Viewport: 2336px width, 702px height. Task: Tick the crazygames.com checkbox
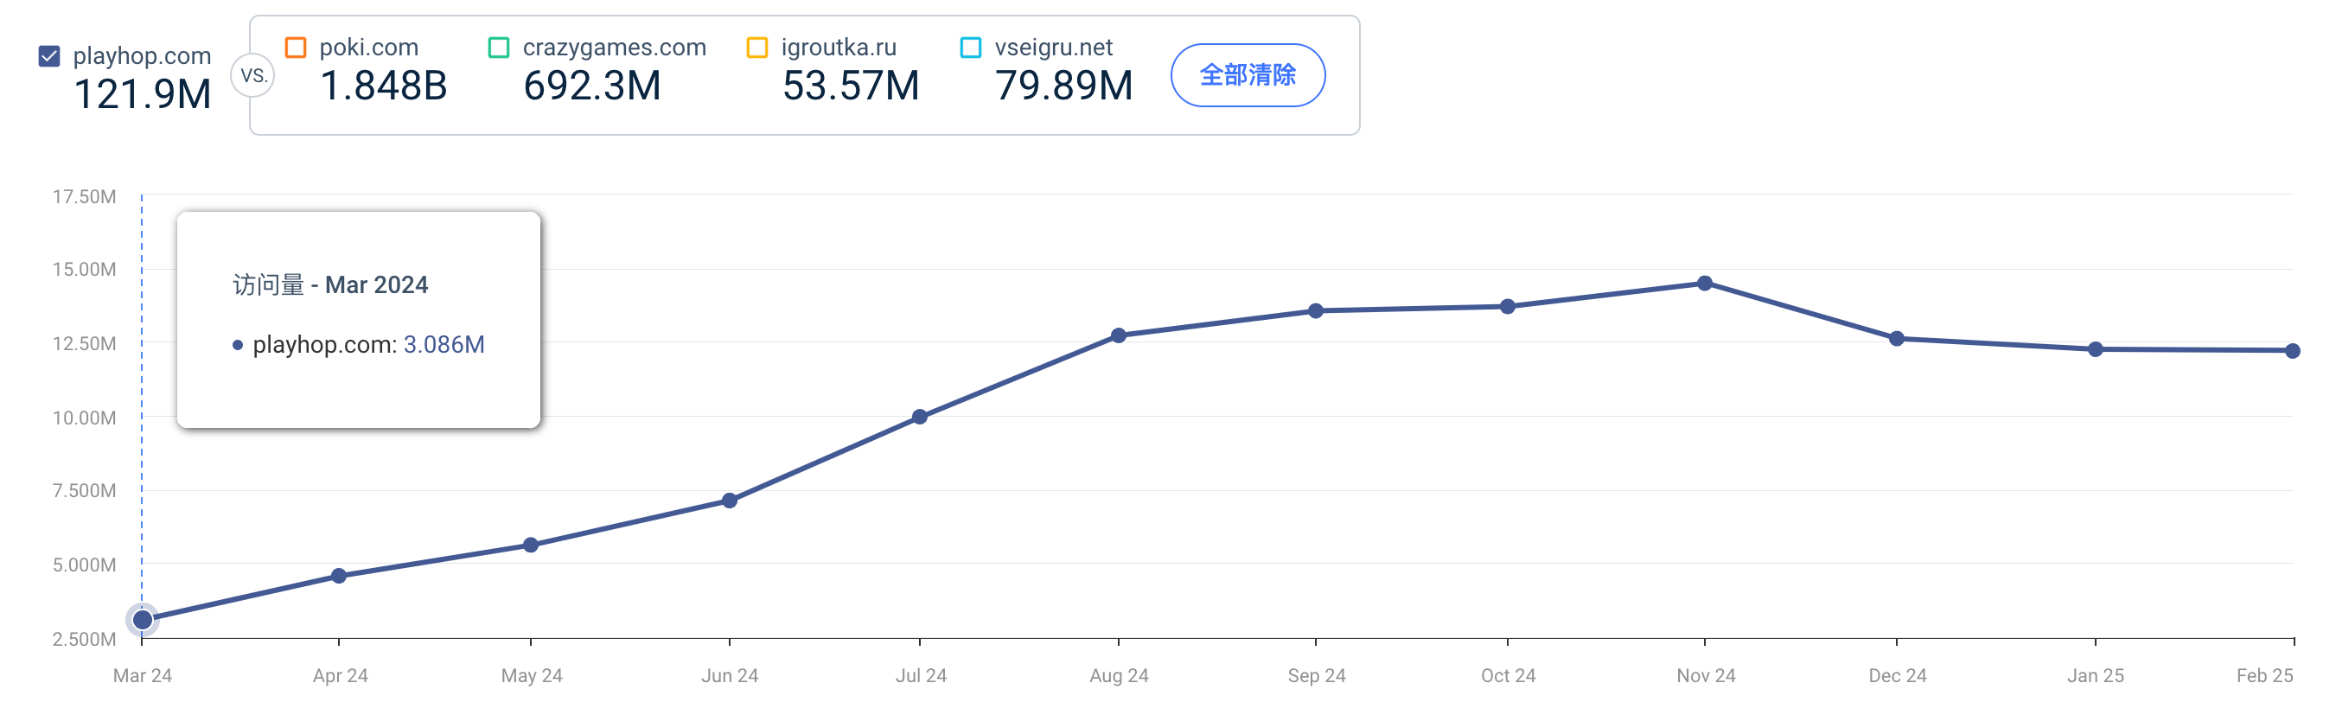click(499, 48)
